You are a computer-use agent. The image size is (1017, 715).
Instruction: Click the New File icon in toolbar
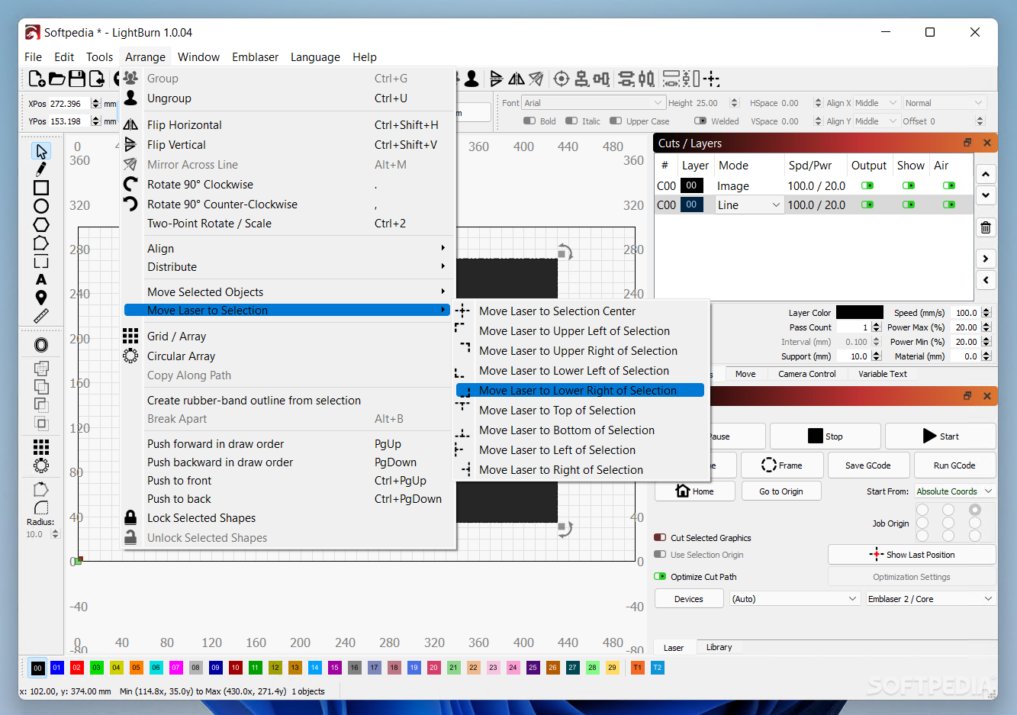[x=37, y=79]
